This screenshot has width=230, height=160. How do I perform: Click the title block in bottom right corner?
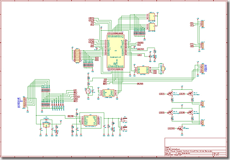195,147
